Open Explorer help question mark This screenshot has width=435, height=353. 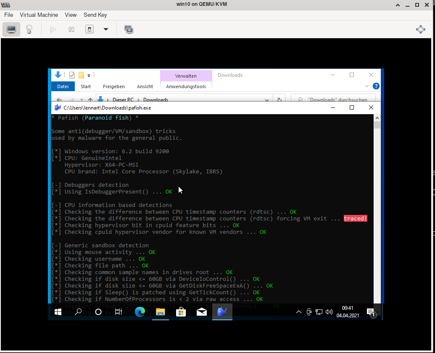pos(376,86)
